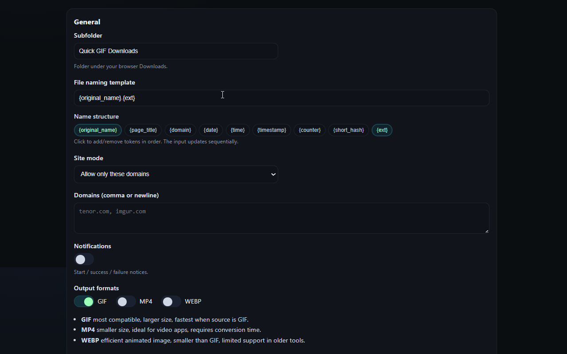
Task: Click the File naming template field
Action: tap(281, 98)
